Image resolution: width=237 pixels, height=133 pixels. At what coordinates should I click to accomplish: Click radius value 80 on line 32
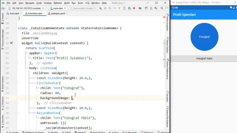(x=57, y=93)
